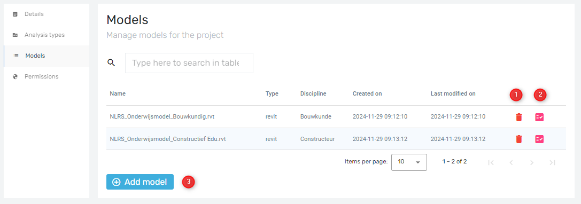Image resolution: width=581 pixels, height=204 pixels.
Task: Open the Items per page dropdown
Action: 409,162
